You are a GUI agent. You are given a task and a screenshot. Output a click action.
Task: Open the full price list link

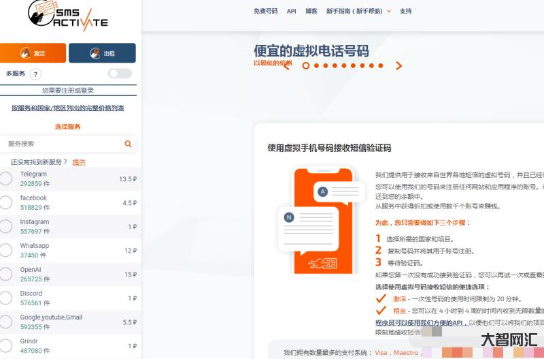[68, 108]
